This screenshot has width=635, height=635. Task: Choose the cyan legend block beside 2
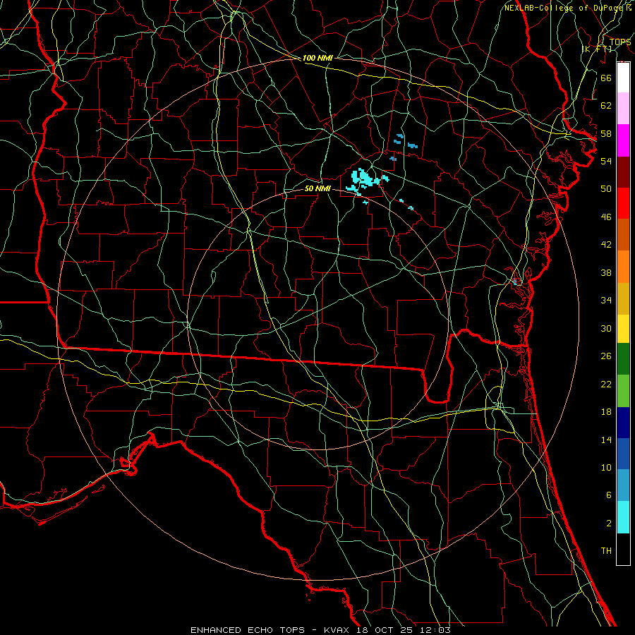tap(623, 517)
